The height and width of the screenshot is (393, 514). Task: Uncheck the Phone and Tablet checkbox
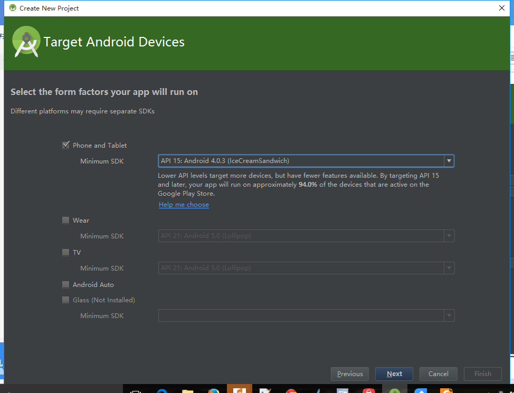coord(66,145)
